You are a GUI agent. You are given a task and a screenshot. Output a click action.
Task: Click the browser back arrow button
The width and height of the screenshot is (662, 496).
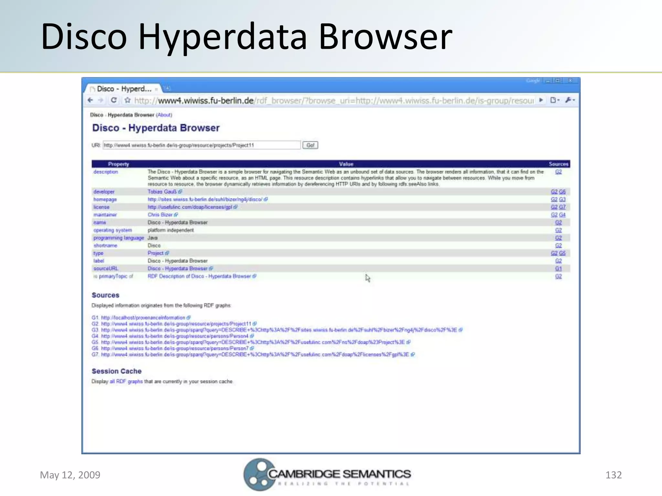tap(90, 100)
